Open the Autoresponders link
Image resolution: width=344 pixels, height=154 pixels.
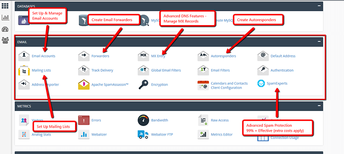(x=223, y=56)
